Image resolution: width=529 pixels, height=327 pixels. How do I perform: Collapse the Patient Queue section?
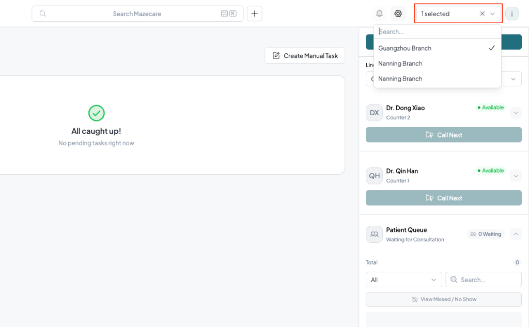(x=516, y=234)
